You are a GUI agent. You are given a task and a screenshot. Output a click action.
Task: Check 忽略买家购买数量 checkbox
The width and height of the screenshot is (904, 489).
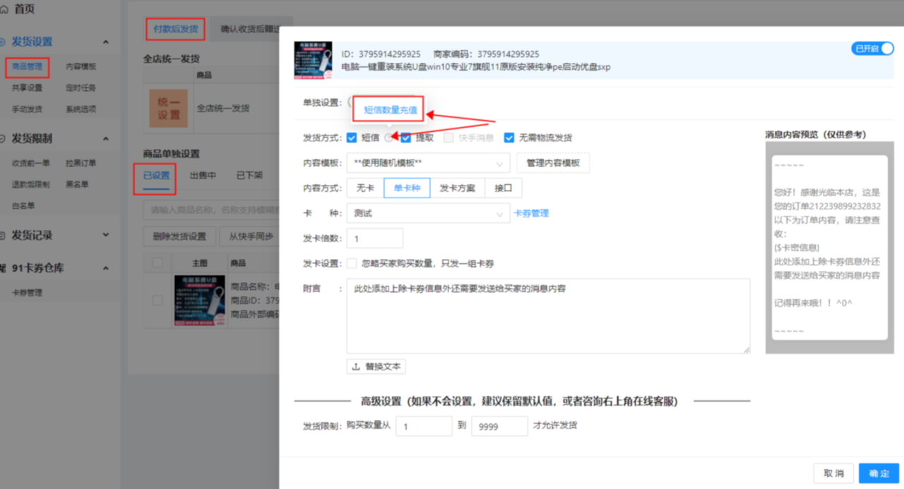coord(352,264)
